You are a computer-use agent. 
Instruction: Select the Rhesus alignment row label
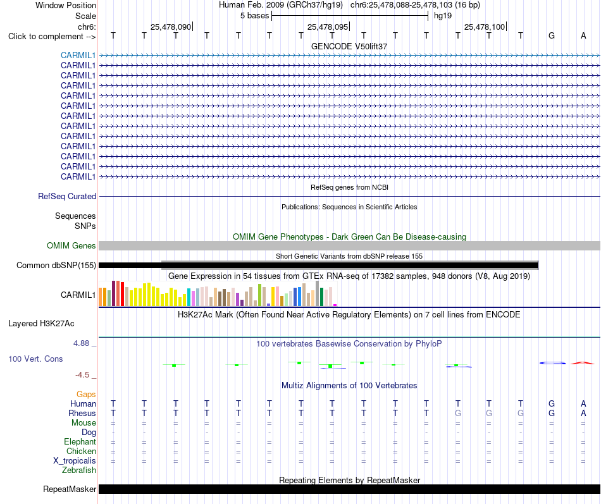pyautogui.click(x=82, y=413)
